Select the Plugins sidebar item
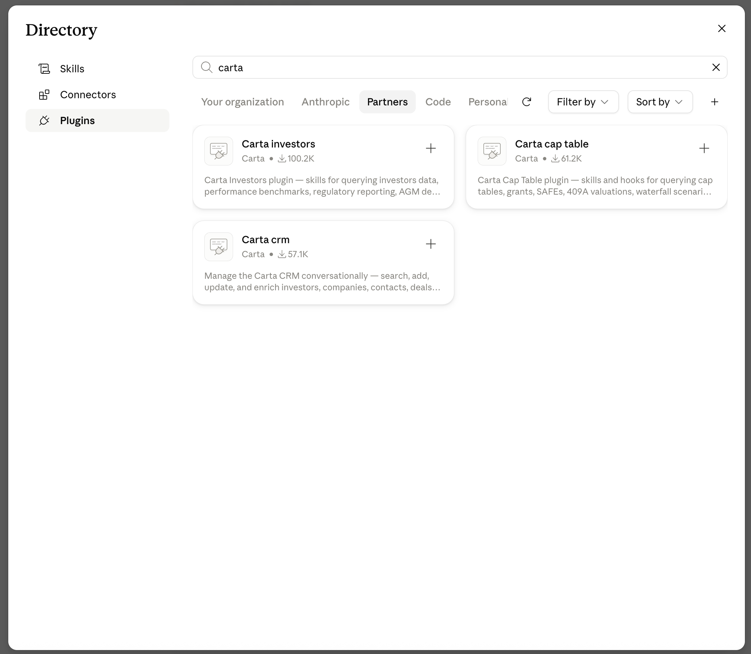The image size is (751, 654). pos(97,121)
